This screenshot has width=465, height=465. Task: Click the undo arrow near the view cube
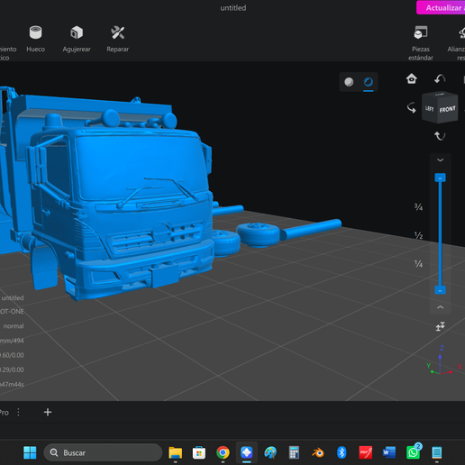tap(440, 79)
